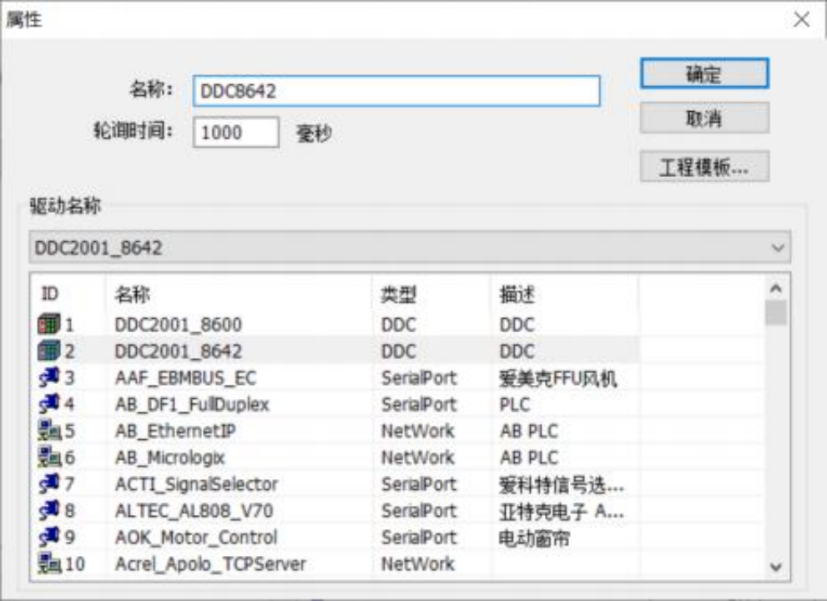Click the DDC icon for row 2

(x=49, y=351)
